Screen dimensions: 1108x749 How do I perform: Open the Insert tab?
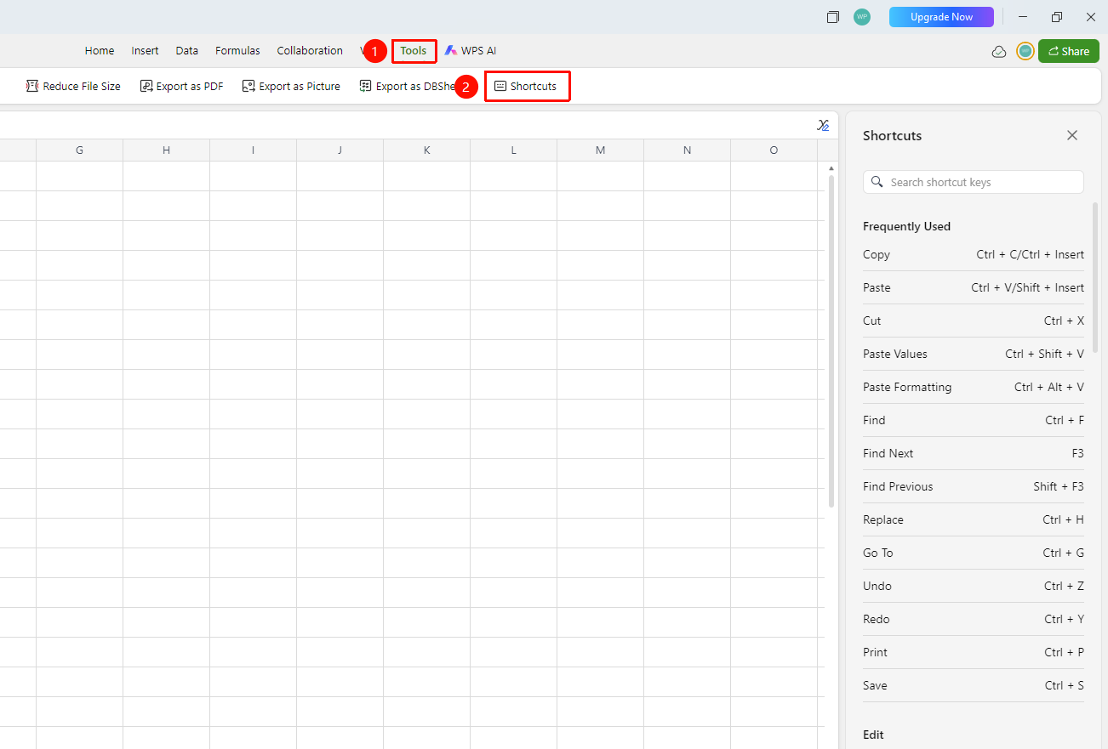click(x=145, y=51)
